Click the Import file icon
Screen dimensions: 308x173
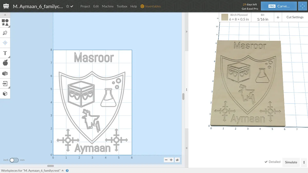click(x=5, y=83)
